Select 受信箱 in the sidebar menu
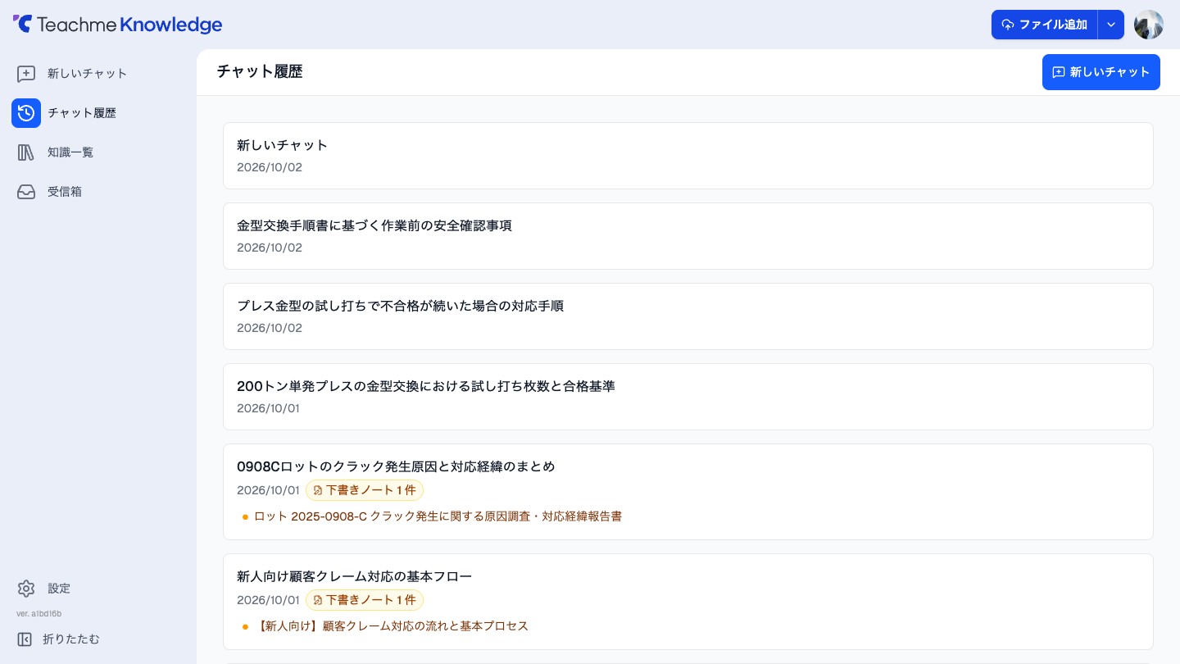Image resolution: width=1180 pixels, height=664 pixels. click(x=65, y=192)
